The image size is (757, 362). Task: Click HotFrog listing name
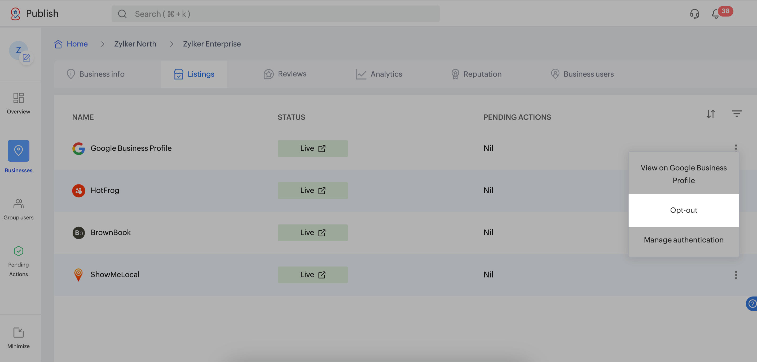click(105, 190)
